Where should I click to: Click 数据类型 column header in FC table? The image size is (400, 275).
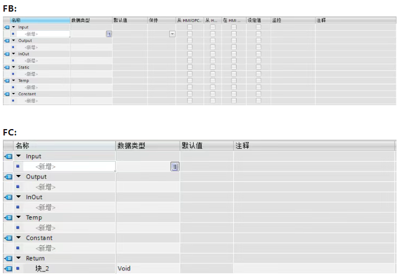point(148,146)
